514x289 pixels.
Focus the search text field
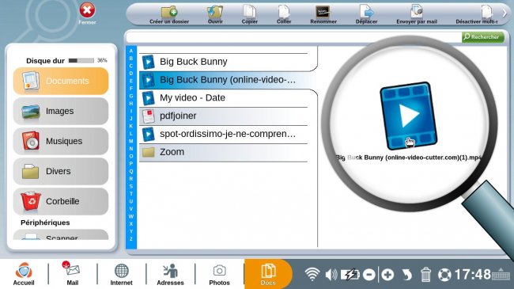(293, 37)
